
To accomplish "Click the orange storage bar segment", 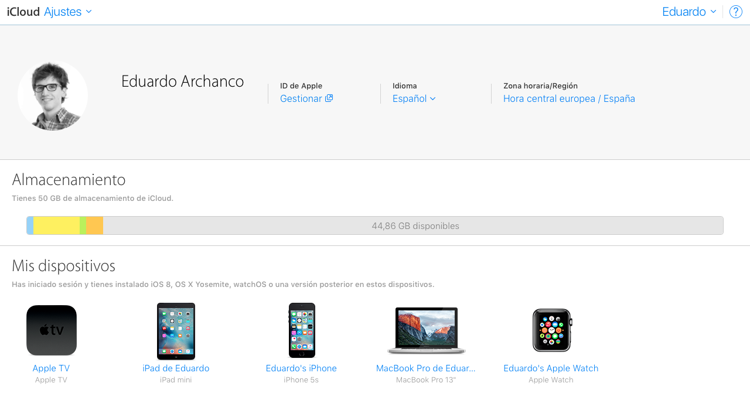I will point(95,225).
